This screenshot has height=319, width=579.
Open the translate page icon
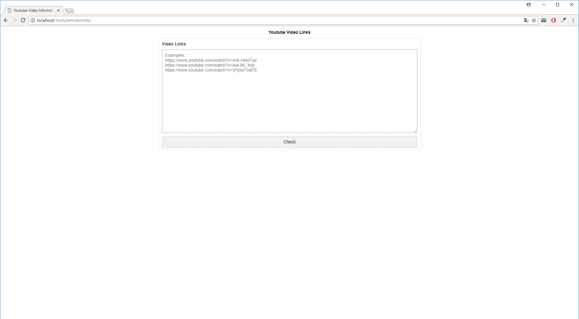526,20
